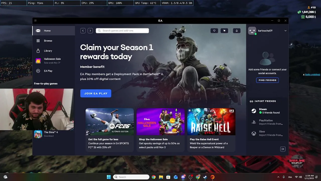This screenshot has width=321, height=181.
Task: Open the clock and date panel
Action: click(309, 177)
